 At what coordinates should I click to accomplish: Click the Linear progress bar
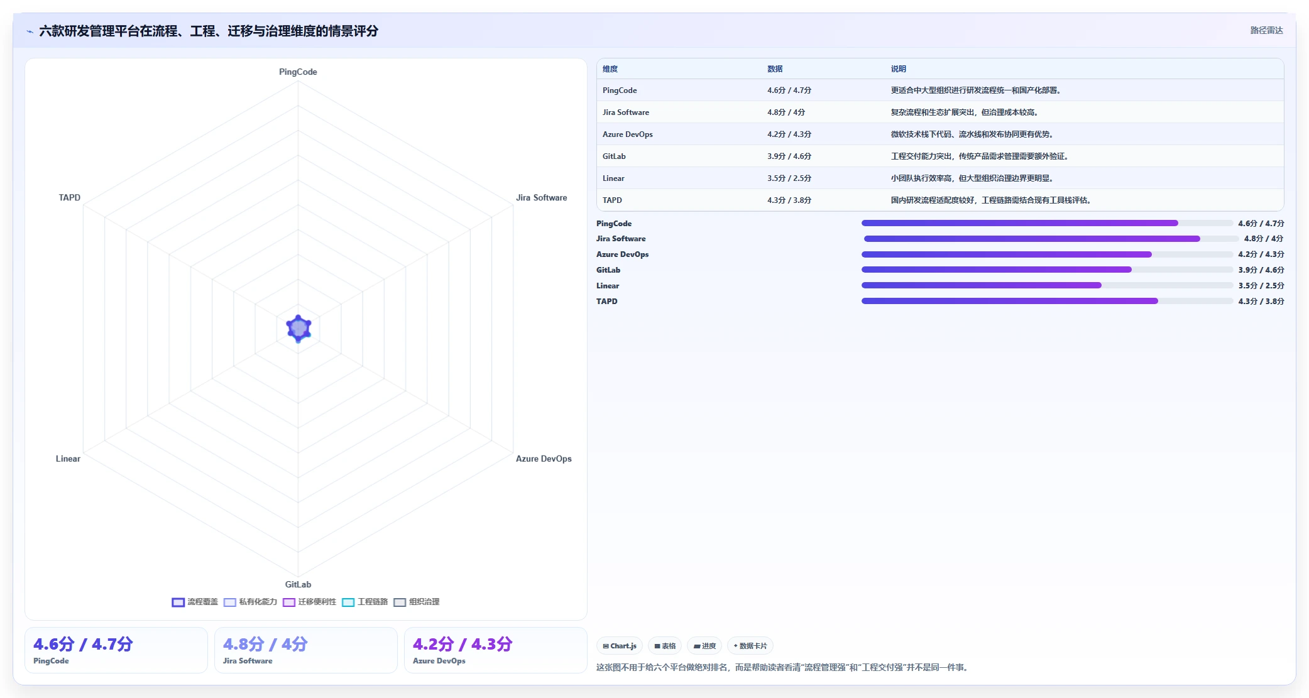pyautogui.click(x=1046, y=285)
